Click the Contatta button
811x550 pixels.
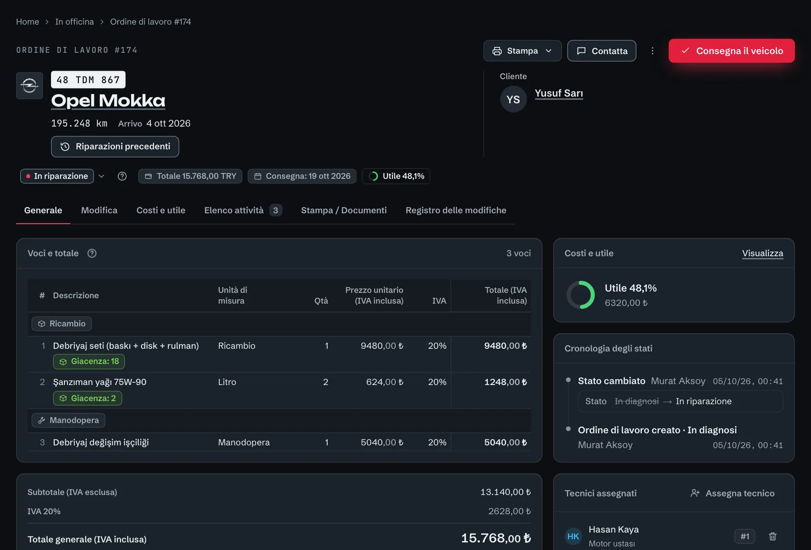coord(602,51)
